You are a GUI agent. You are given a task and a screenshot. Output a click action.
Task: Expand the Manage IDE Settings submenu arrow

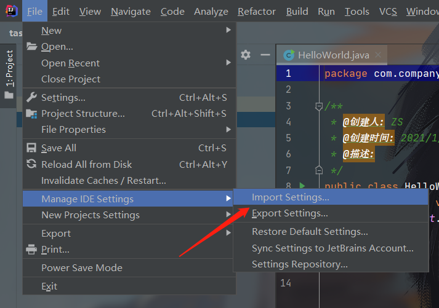(x=228, y=198)
